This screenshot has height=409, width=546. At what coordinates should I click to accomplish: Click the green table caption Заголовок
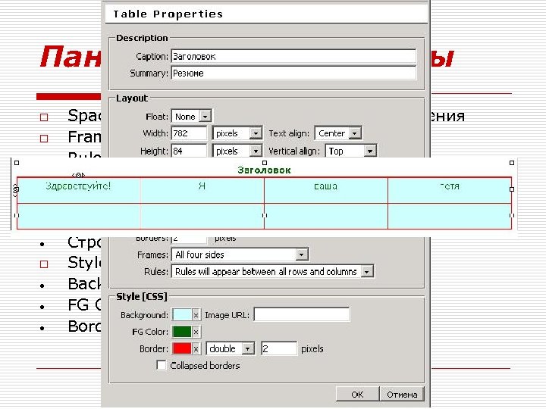click(x=264, y=170)
